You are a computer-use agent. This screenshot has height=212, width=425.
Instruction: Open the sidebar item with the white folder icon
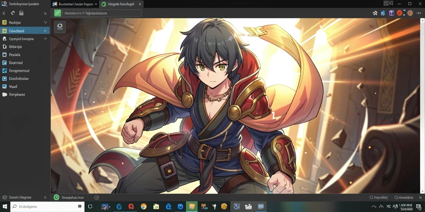(25, 94)
